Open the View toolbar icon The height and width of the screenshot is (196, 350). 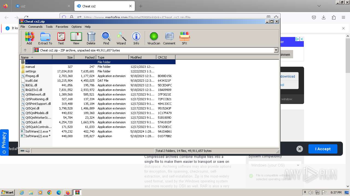point(76,38)
